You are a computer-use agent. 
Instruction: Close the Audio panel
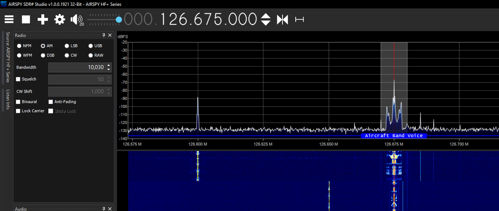click(110, 209)
